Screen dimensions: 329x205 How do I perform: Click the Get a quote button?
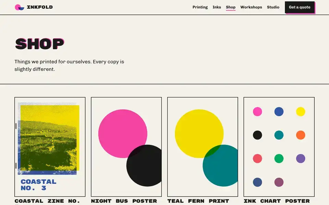point(300,7)
